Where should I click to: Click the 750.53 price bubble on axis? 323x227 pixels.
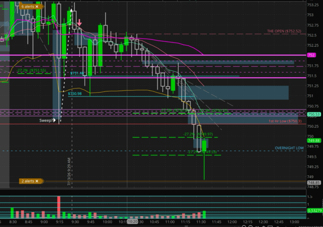pyautogui.click(x=314, y=114)
